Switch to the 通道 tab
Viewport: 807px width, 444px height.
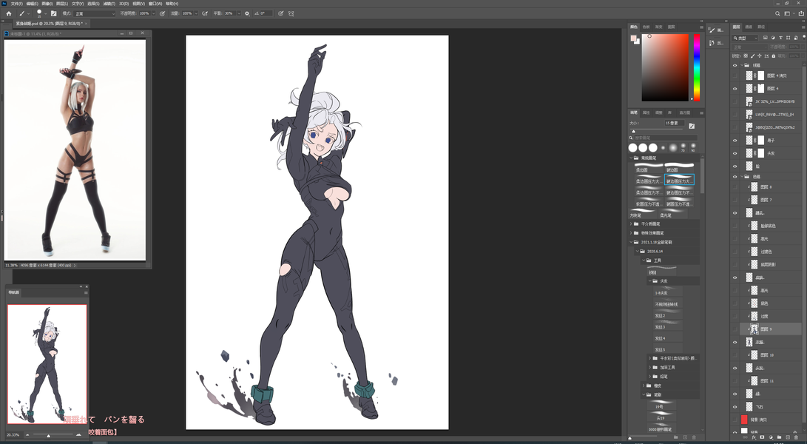click(749, 27)
